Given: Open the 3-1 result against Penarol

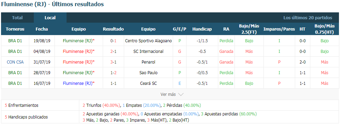Looking at the screenshot, I should [x=113, y=62].
